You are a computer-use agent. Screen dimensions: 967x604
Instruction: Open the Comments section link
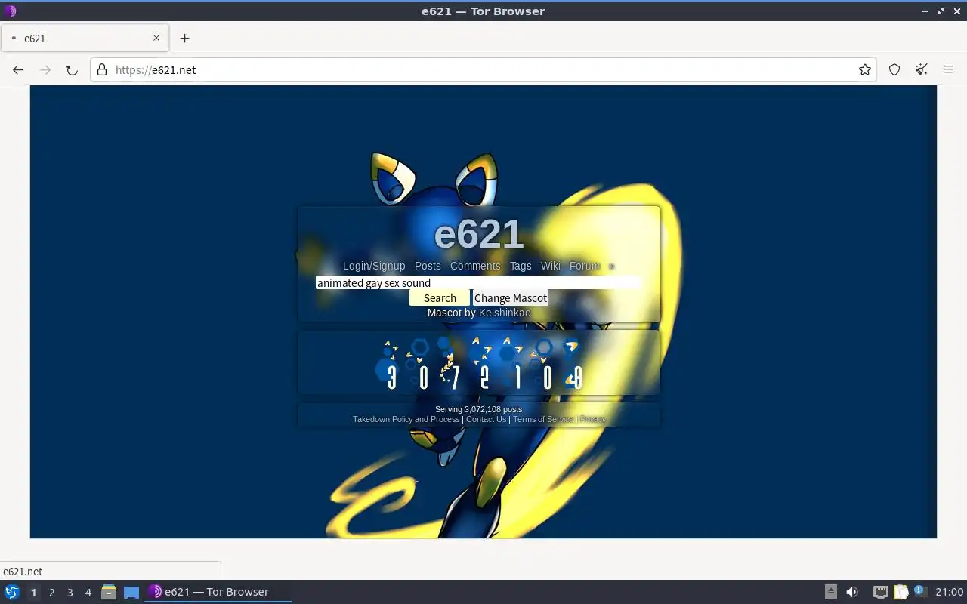tap(475, 266)
